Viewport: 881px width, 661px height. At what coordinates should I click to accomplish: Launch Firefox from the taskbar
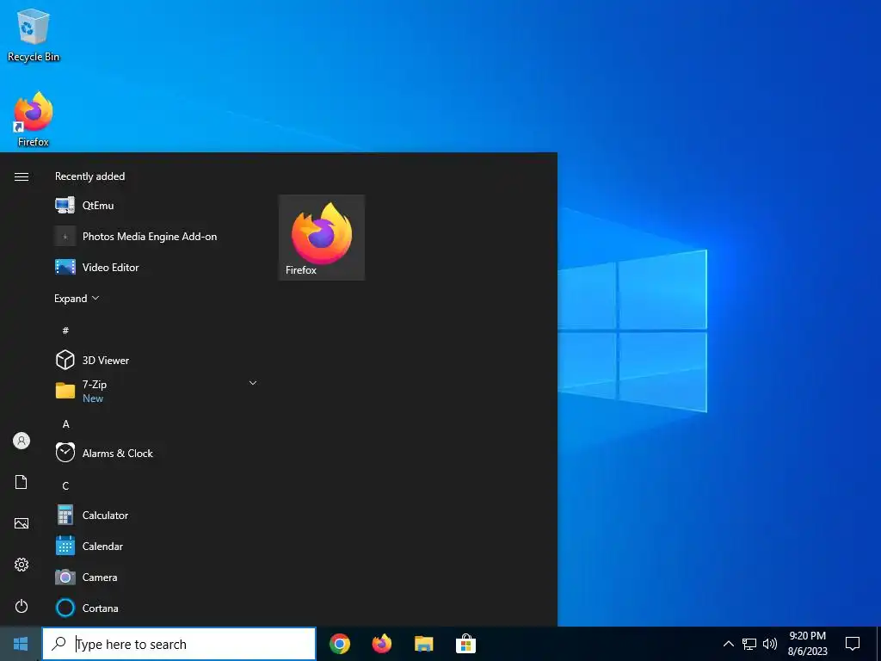tap(382, 644)
